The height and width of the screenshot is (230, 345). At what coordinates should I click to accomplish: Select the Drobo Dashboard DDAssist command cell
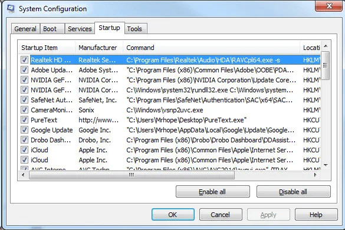[211, 140]
